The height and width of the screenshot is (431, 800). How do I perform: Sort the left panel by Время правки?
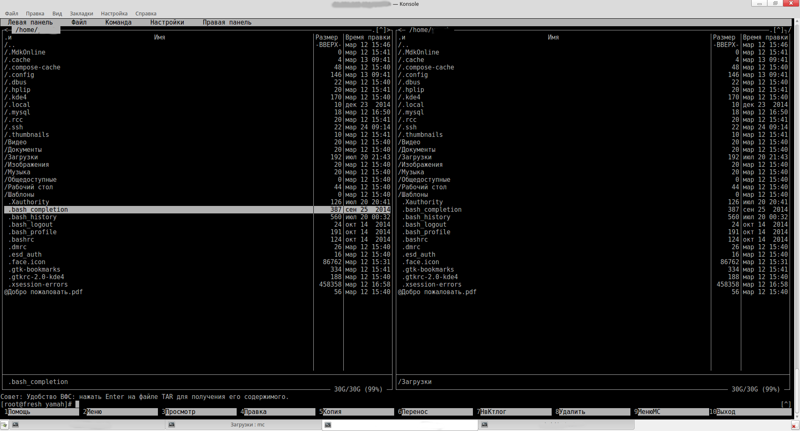click(x=367, y=37)
